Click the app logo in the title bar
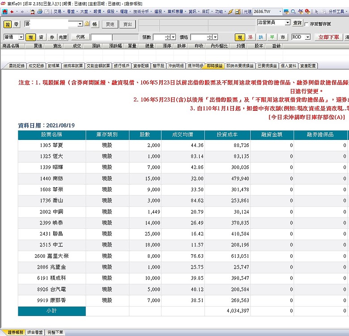This screenshot has height=336, width=349. 3,4
